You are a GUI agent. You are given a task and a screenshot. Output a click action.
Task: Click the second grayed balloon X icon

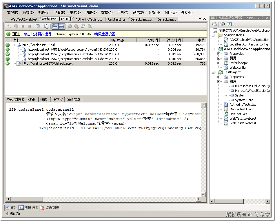[76, 26]
